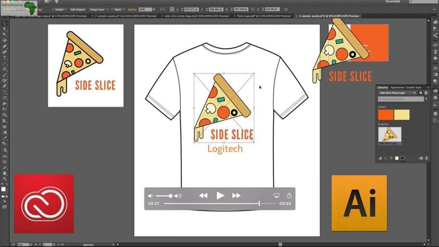
Task: Click the Embed button
Action: pyautogui.click(x=59, y=9)
